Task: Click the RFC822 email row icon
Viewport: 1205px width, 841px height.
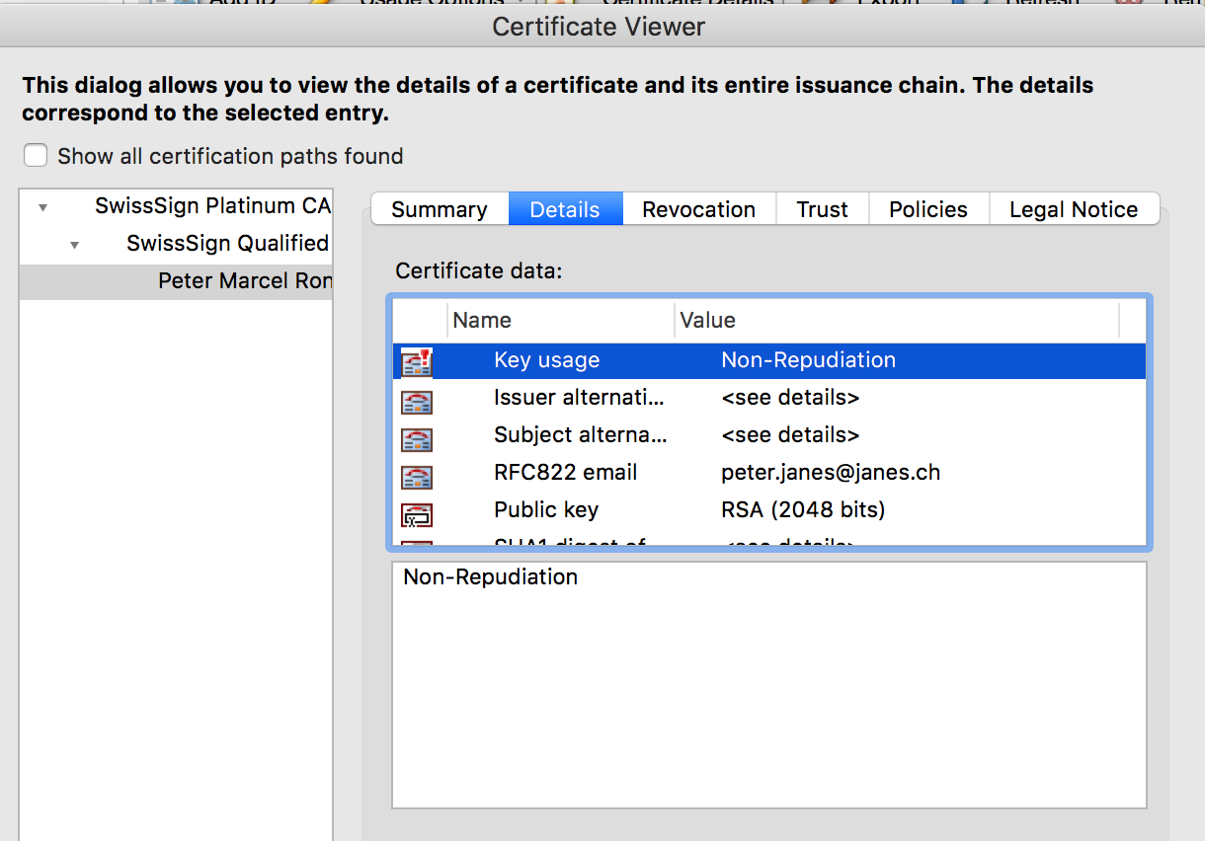Action: point(417,475)
